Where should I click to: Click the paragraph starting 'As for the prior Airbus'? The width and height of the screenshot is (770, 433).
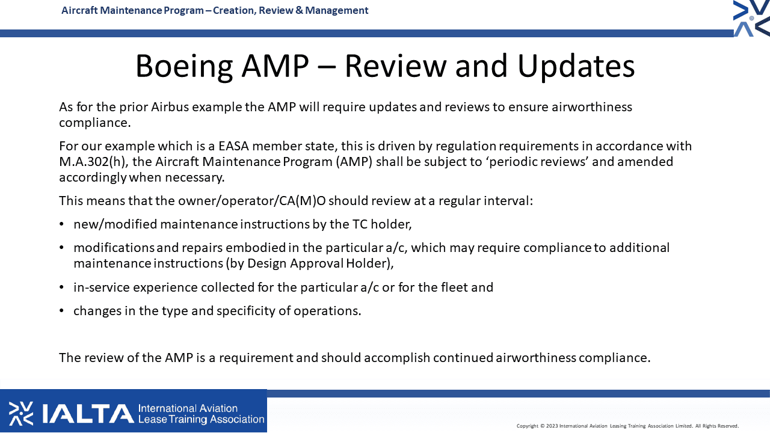[x=345, y=114]
